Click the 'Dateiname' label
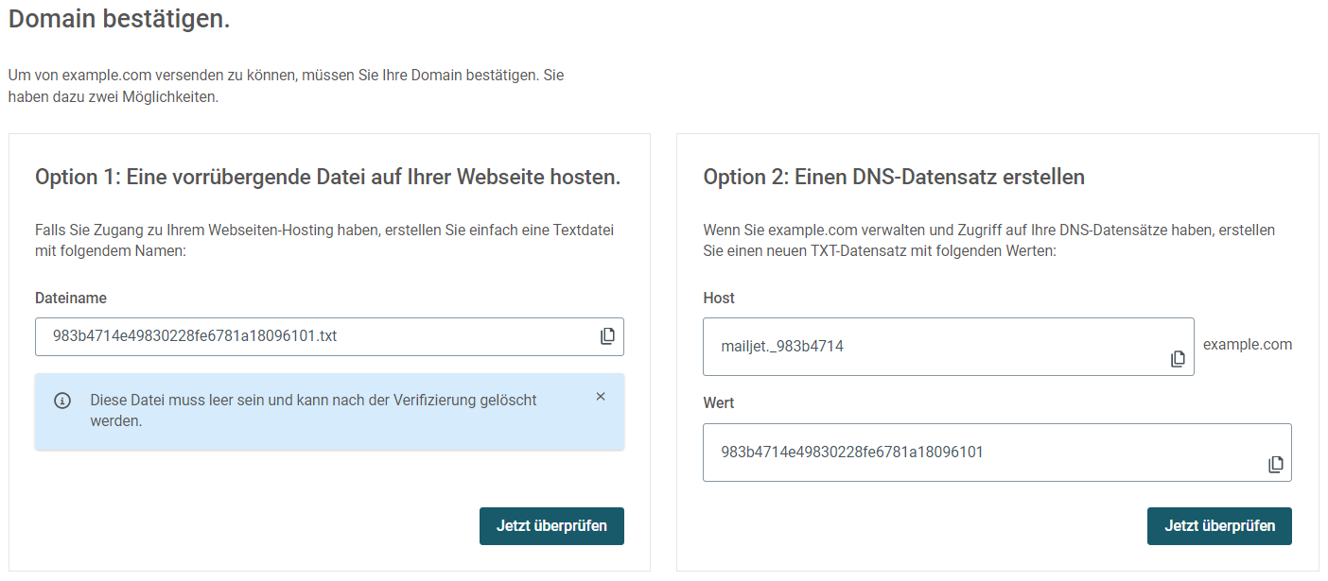 pos(71,298)
